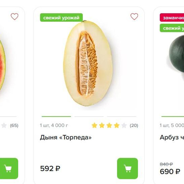
Task: Add Дыня «Торпеда» to favorites with heart
Action: (134, 17)
